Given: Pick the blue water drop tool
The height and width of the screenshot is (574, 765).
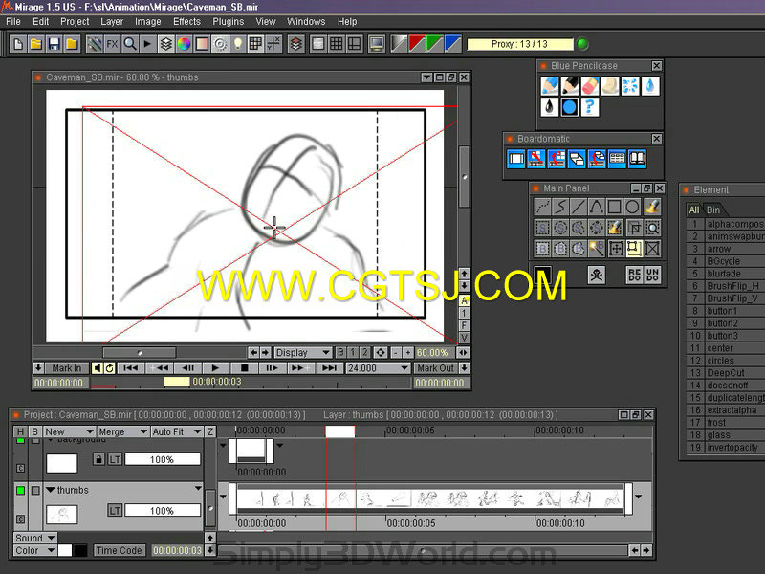Looking at the screenshot, I should click(x=650, y=86).
